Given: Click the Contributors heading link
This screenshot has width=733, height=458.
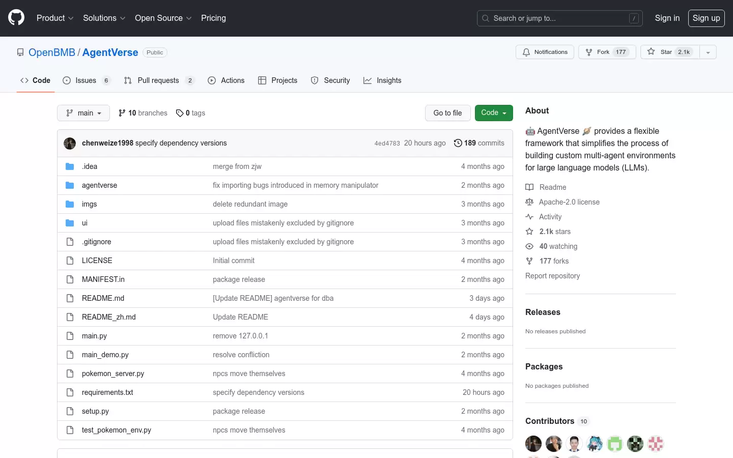Looking at the screenshot, I should point(557,421).
